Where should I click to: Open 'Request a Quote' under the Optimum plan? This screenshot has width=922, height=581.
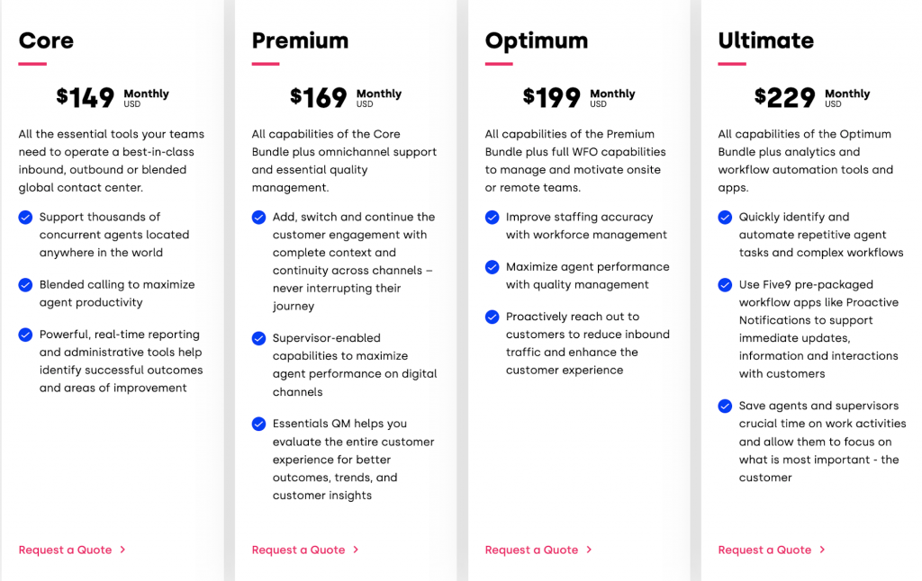531,550
